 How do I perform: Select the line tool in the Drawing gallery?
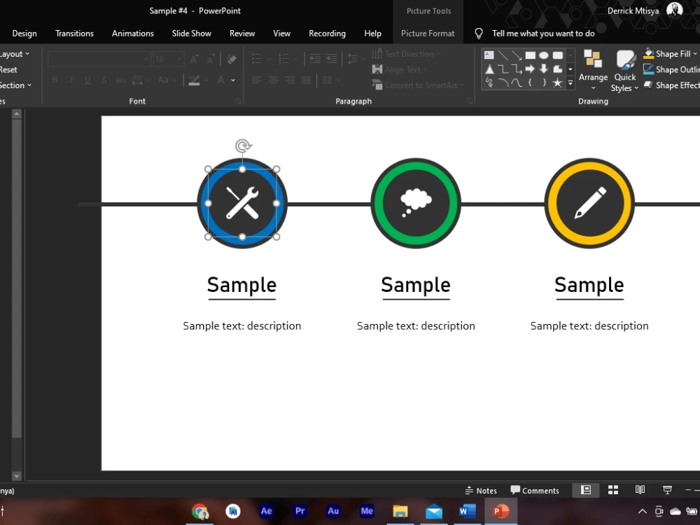pos(503,55)
